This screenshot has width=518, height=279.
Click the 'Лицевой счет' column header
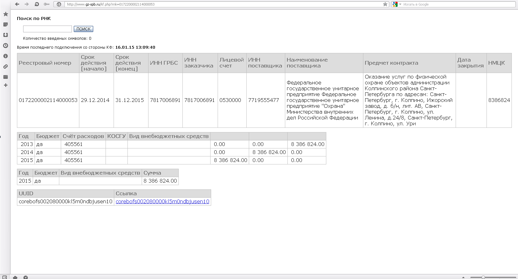232,63
